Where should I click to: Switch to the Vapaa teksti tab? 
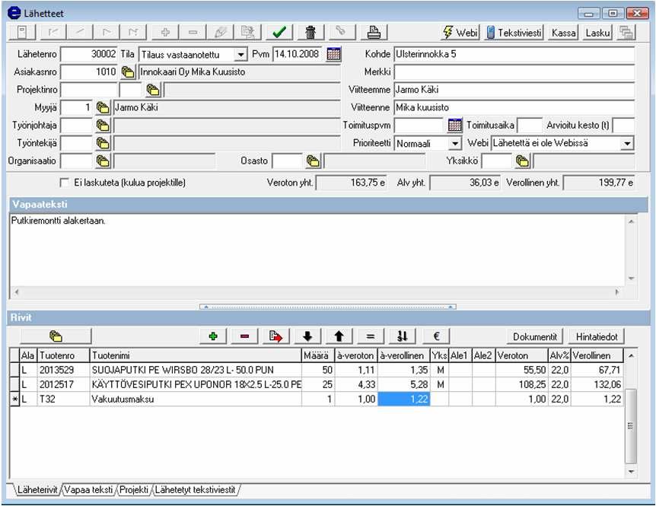coord(88,490)
